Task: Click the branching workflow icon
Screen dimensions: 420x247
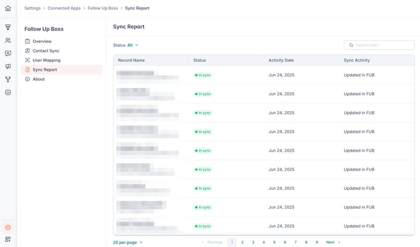Action: pyautogui.click(x=8, y=79)
